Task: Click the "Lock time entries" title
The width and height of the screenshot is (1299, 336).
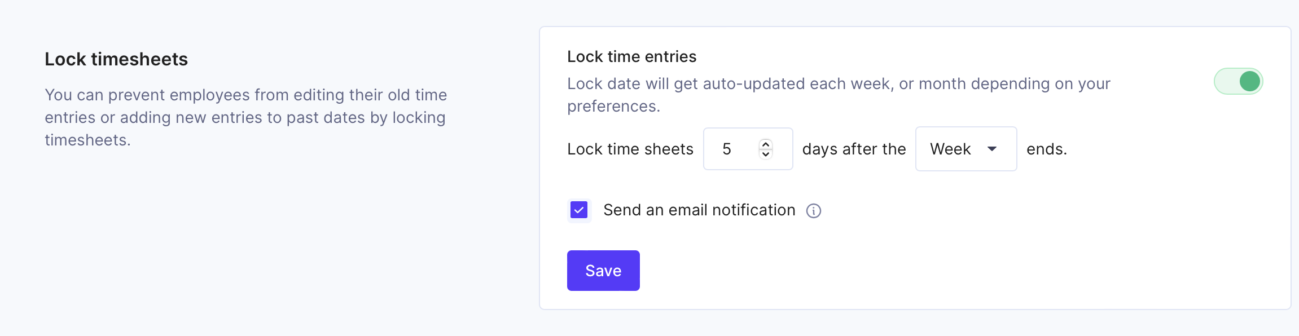Action: (x=631, y=56)
